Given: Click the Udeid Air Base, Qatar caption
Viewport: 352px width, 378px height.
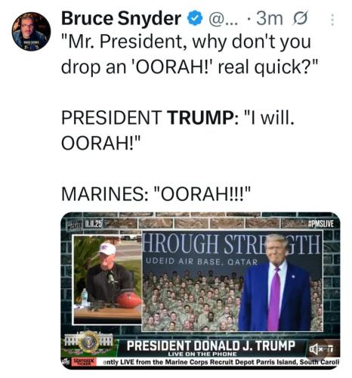Looking at the screenshot, I should pos(202,262).
